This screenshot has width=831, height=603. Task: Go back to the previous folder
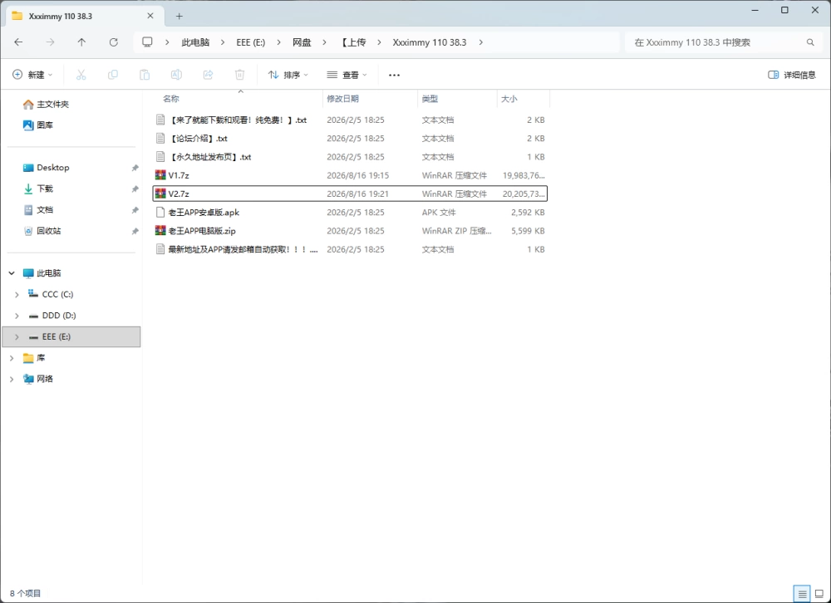(x=18, y=42)
